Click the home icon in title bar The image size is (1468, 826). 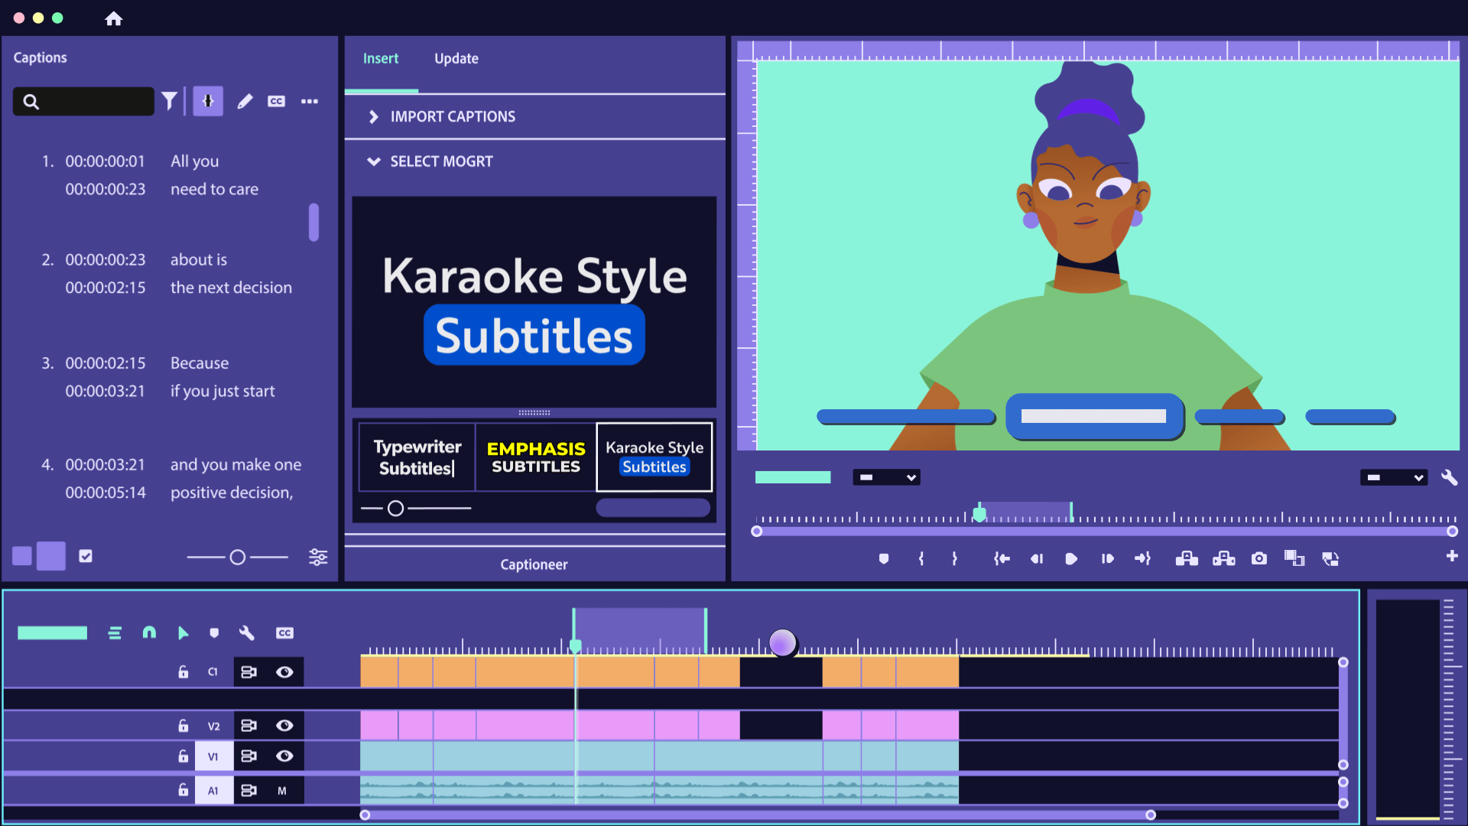tap(113, 18)
